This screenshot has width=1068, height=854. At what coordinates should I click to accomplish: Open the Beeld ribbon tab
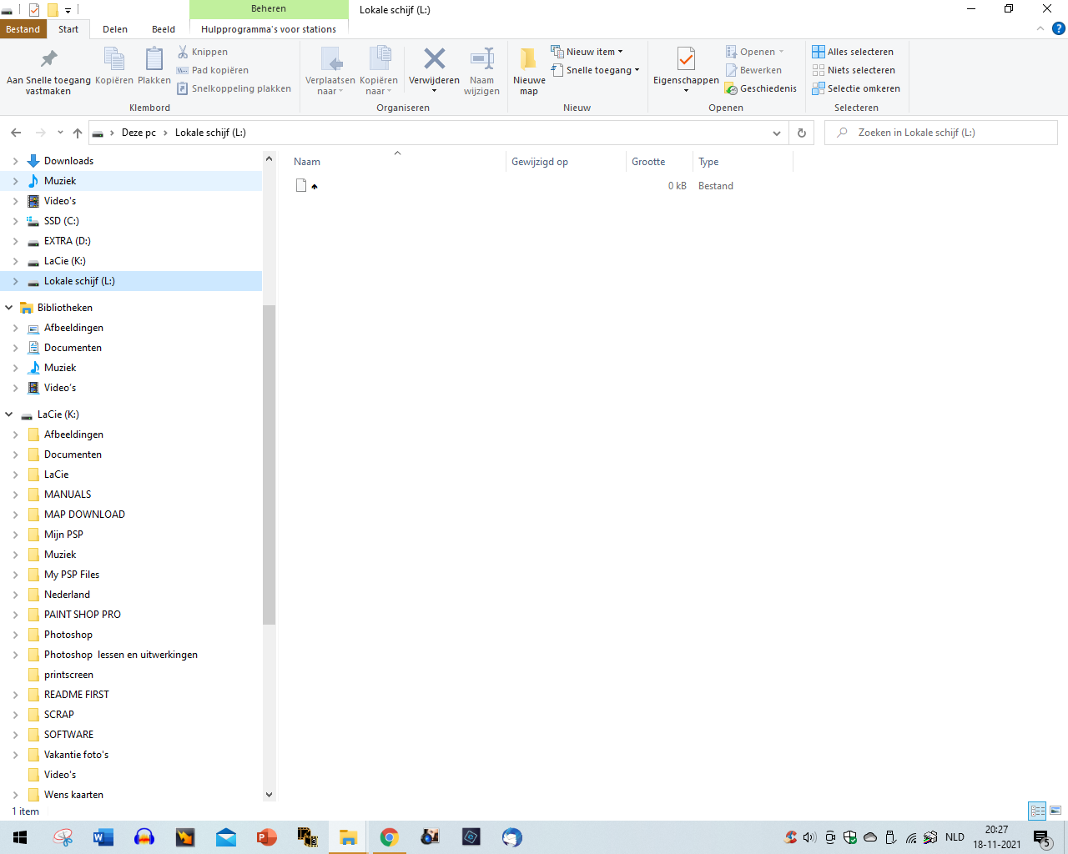pos(164,29)
